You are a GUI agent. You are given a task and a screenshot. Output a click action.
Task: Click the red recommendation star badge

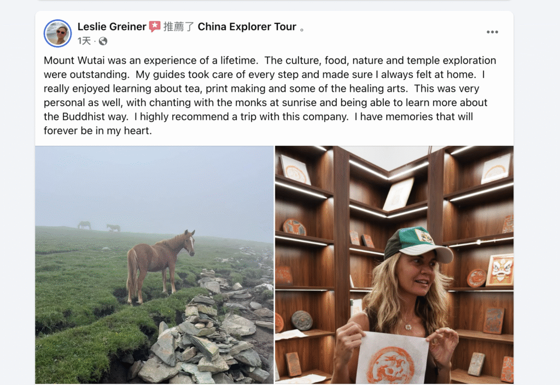155,26
